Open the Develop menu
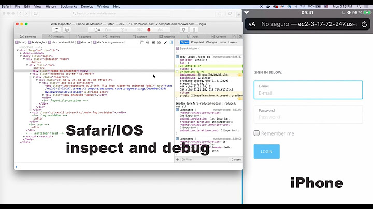 (x=87, y=6)
